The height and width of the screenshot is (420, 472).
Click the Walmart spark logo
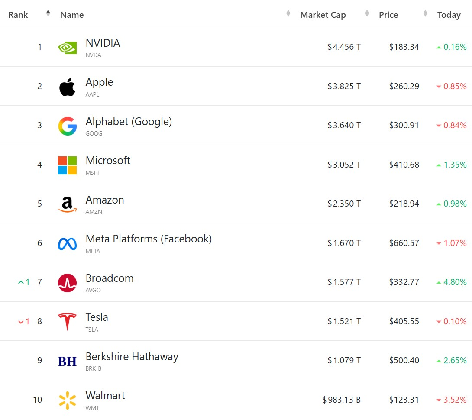pos(67,401)
